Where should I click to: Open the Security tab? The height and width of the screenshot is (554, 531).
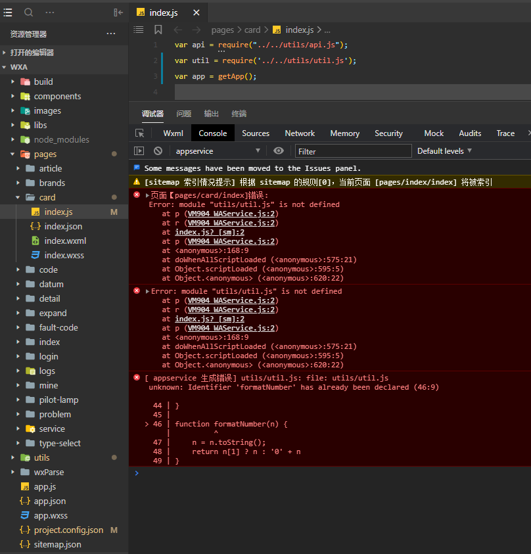388,133
